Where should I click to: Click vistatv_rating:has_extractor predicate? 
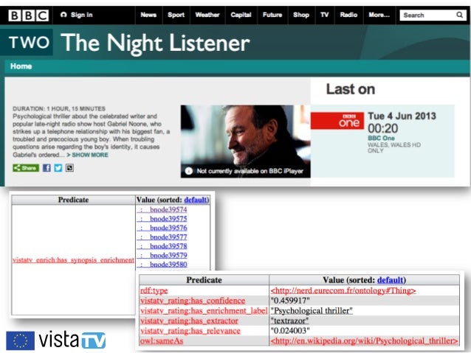(x=189, y=321)
